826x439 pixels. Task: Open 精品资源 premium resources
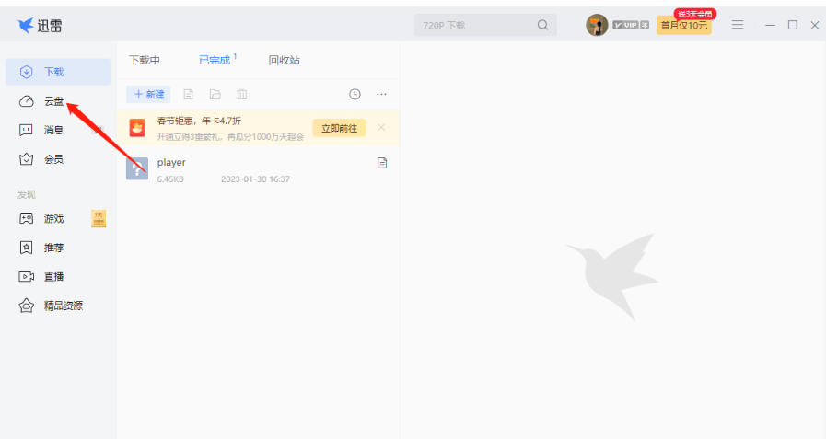[63, 306]
